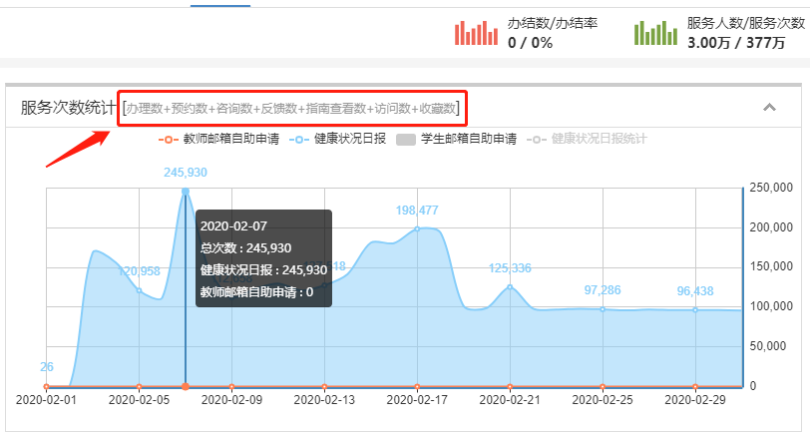Click the orange marker at 2020-02-07 on the axis

(186, 386)
